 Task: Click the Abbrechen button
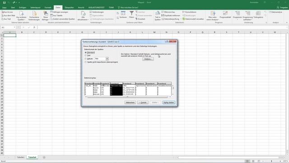130,102
